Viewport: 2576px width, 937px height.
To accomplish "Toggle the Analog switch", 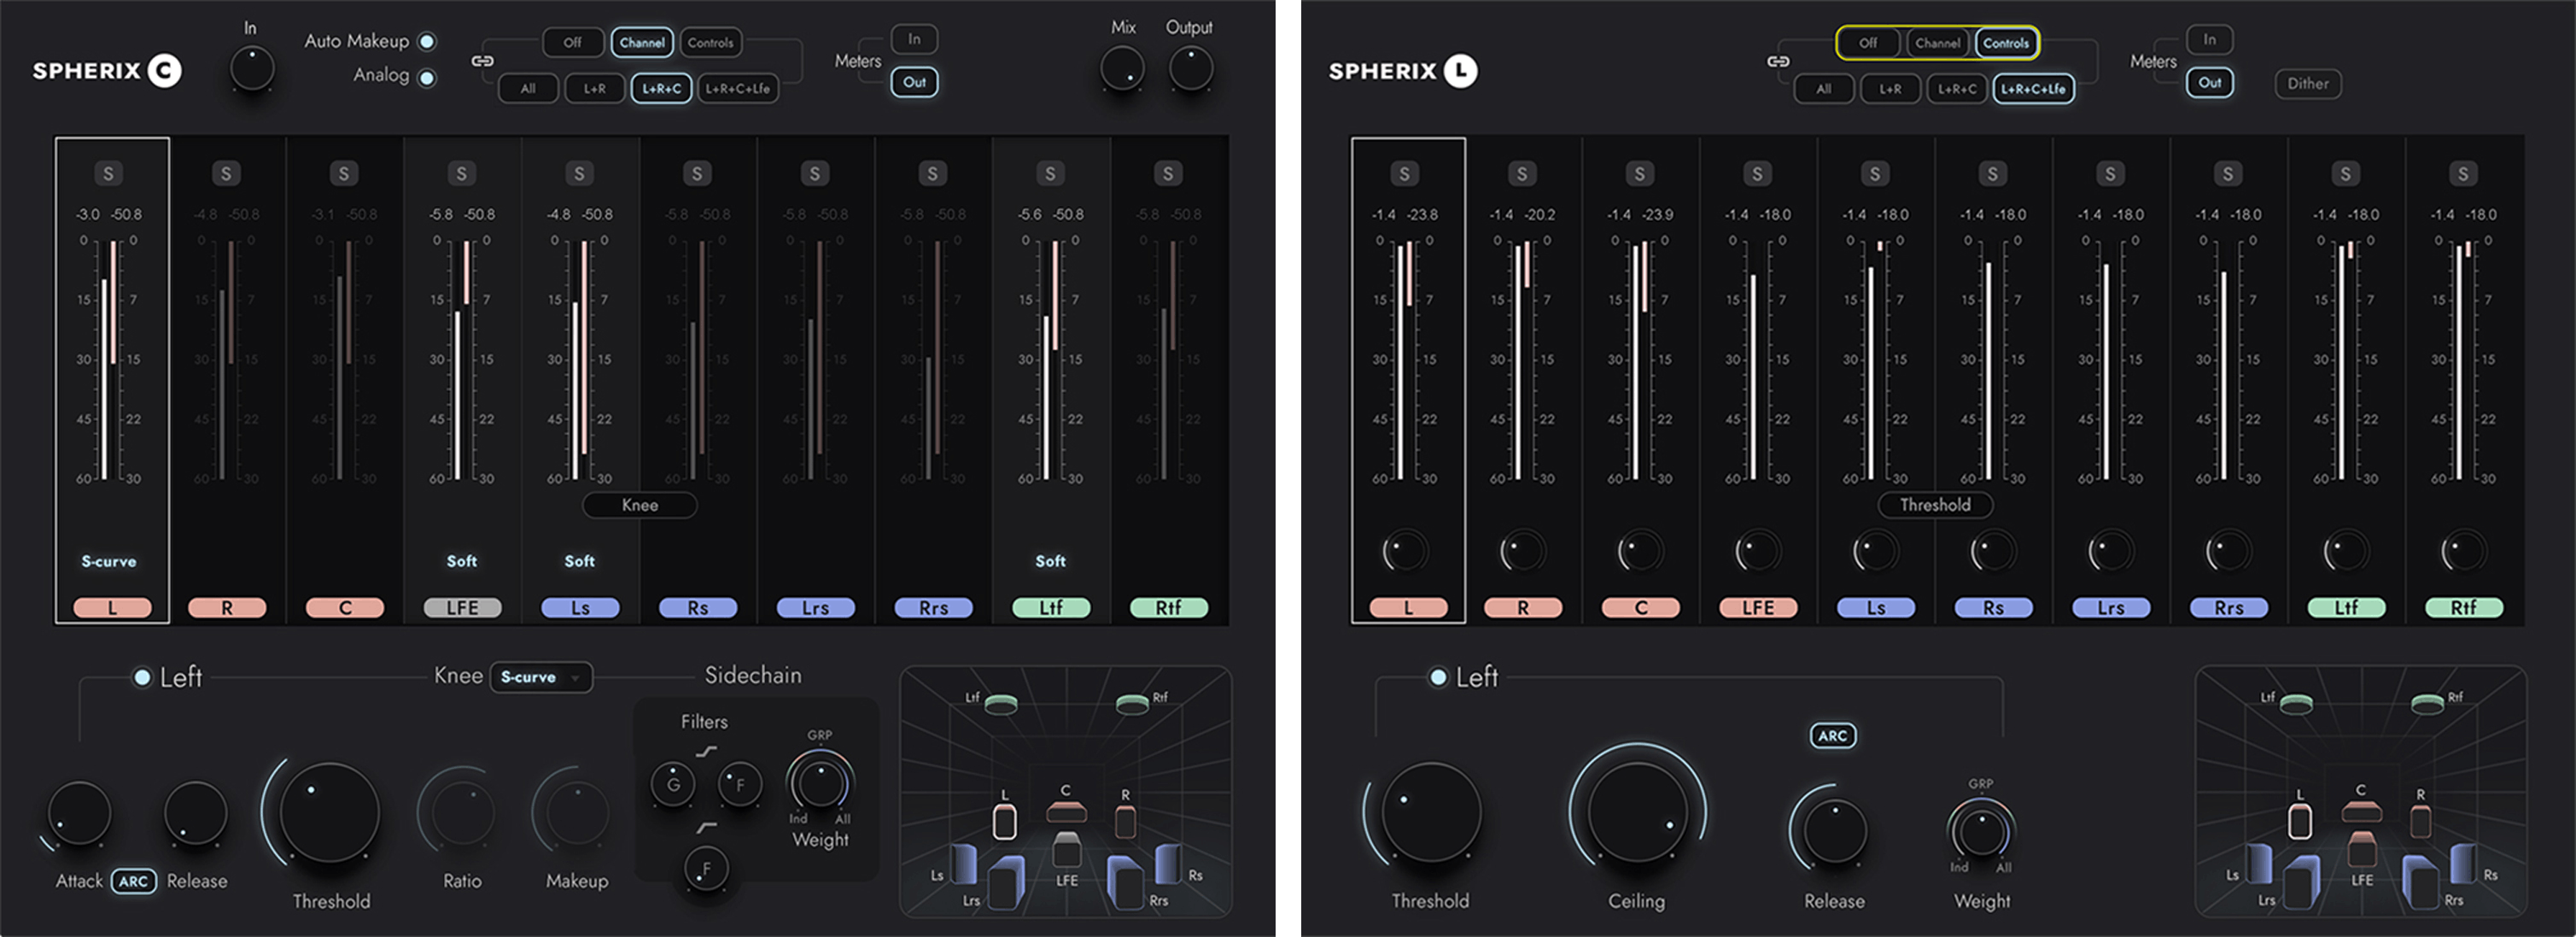I will [427, 77].
